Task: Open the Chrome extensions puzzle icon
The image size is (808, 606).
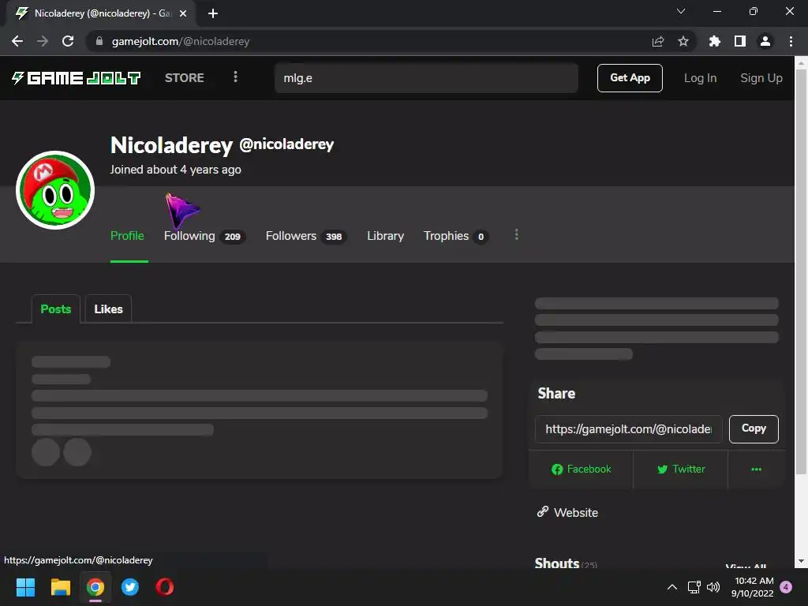Action: (714, 41)
